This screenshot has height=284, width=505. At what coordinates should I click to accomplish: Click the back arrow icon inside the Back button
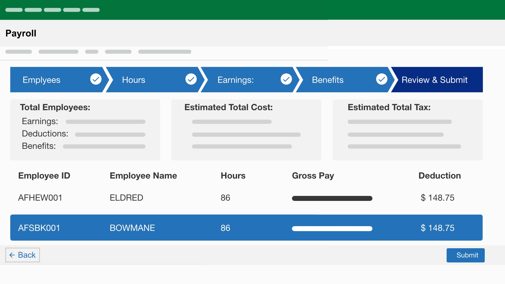click(12, 255)
